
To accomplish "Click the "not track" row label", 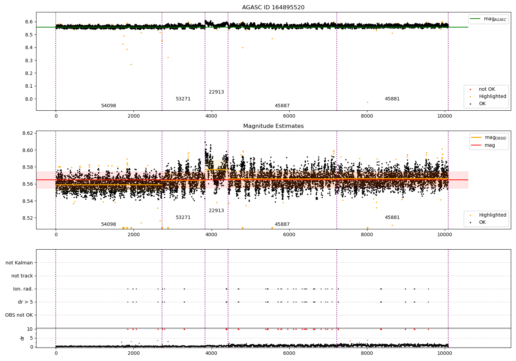I will tap(22, 276).
